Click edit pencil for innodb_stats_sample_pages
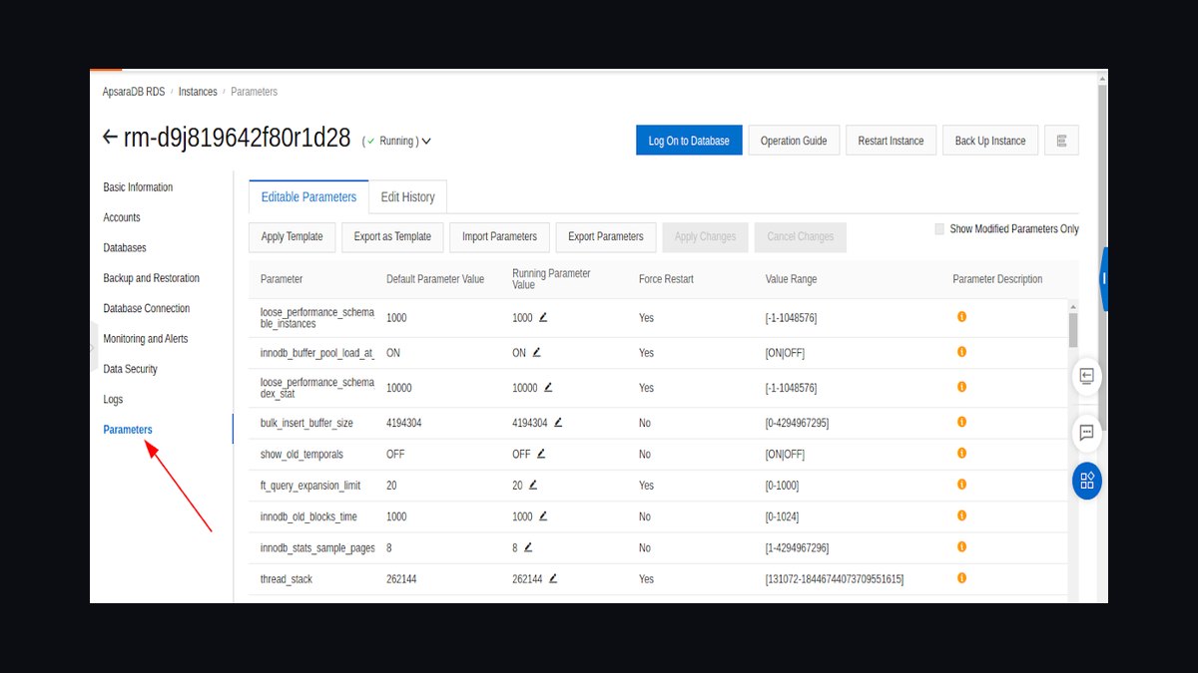This screenshot has height=673, width=1198. [x=528, y=547]
